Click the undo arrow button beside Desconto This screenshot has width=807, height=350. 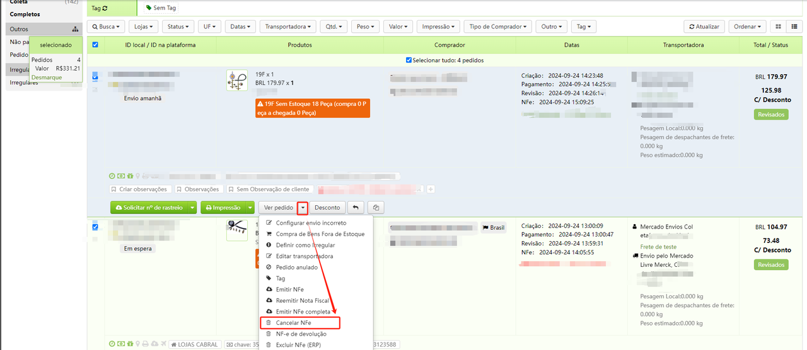tap(356, 207)
